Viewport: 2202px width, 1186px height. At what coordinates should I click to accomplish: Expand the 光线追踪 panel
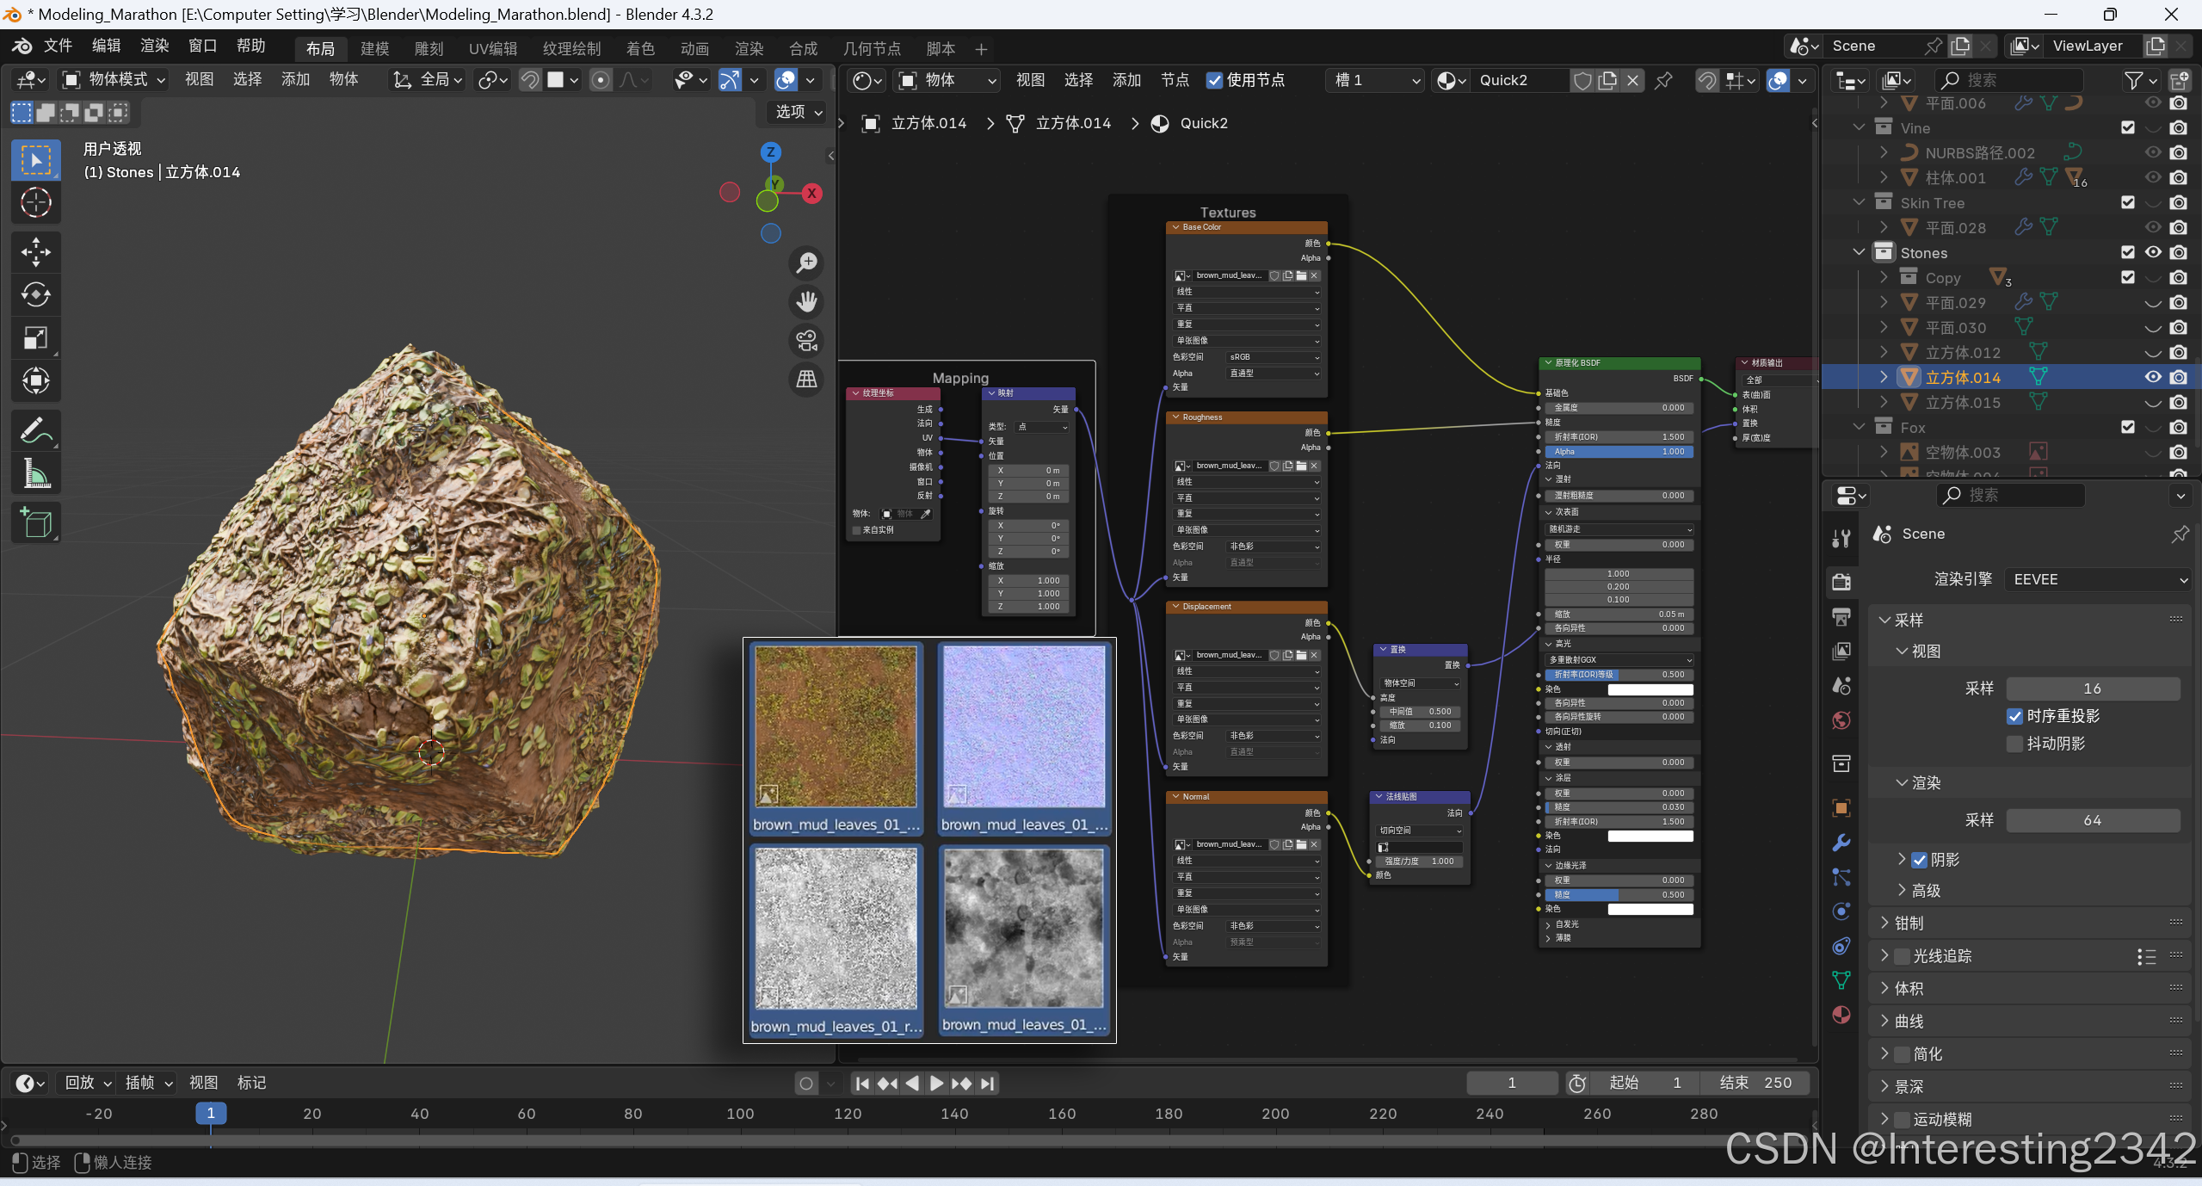[1884, 955]
